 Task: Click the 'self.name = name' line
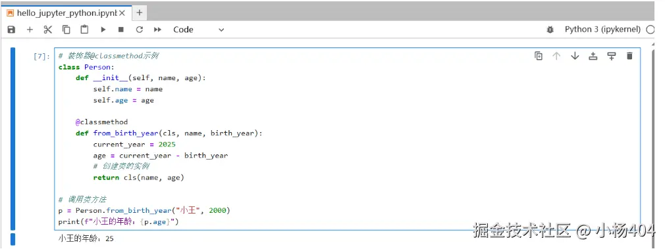tap(128, 89)
